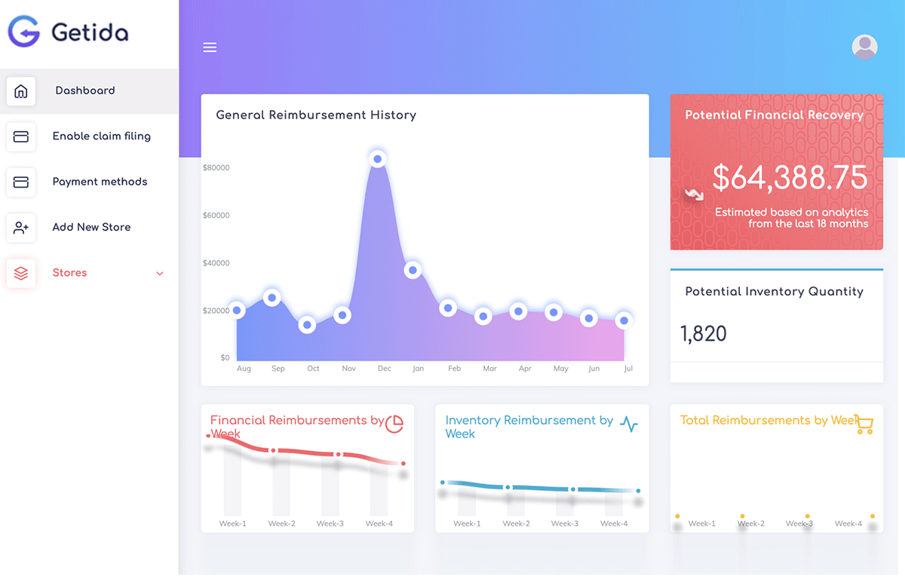The width and height of the screenshot is (905, 583).
Task: Expand the Stores chevron
Action: tap(160, 274)
